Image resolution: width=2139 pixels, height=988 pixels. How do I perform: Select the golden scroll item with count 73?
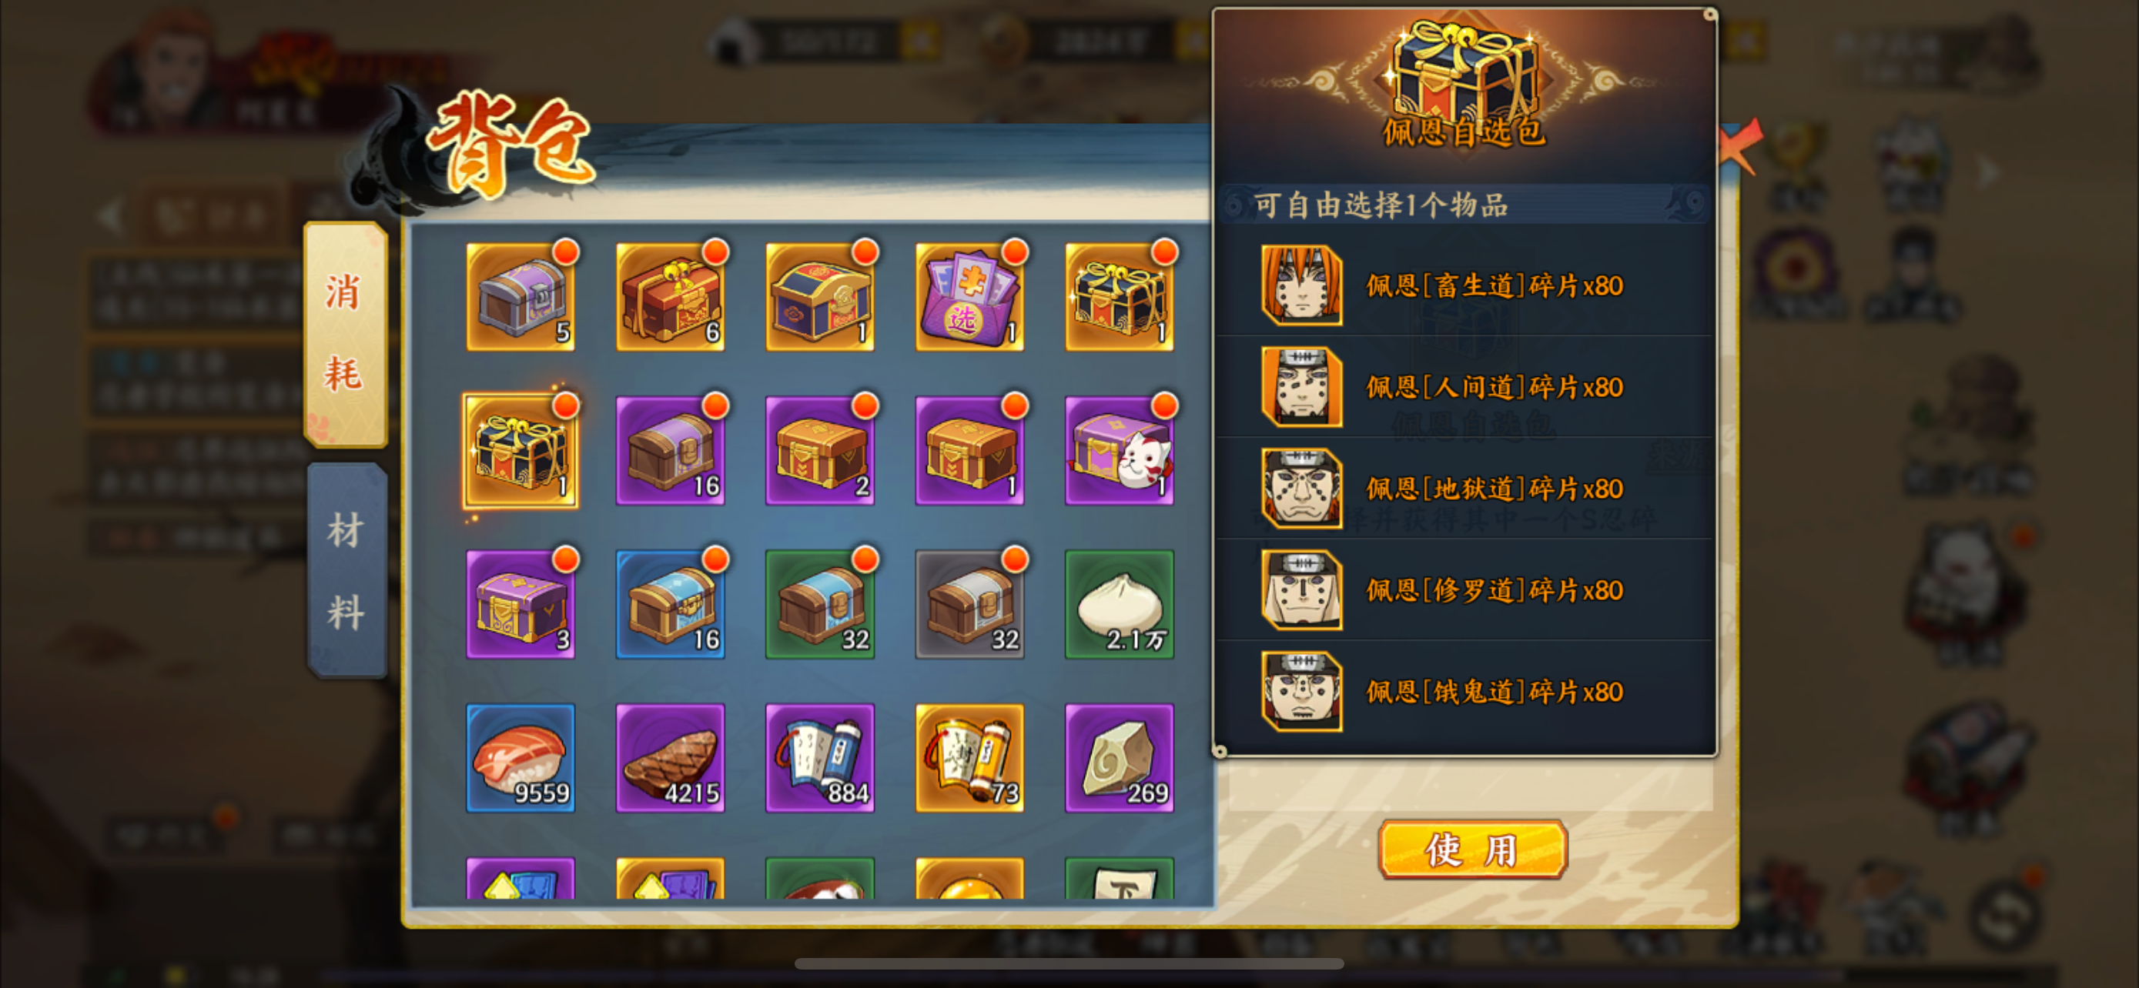point(969,757)
